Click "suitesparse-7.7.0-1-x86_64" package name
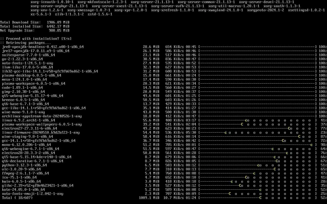Viewport: 327px width, 204px height. pos(29,55)
